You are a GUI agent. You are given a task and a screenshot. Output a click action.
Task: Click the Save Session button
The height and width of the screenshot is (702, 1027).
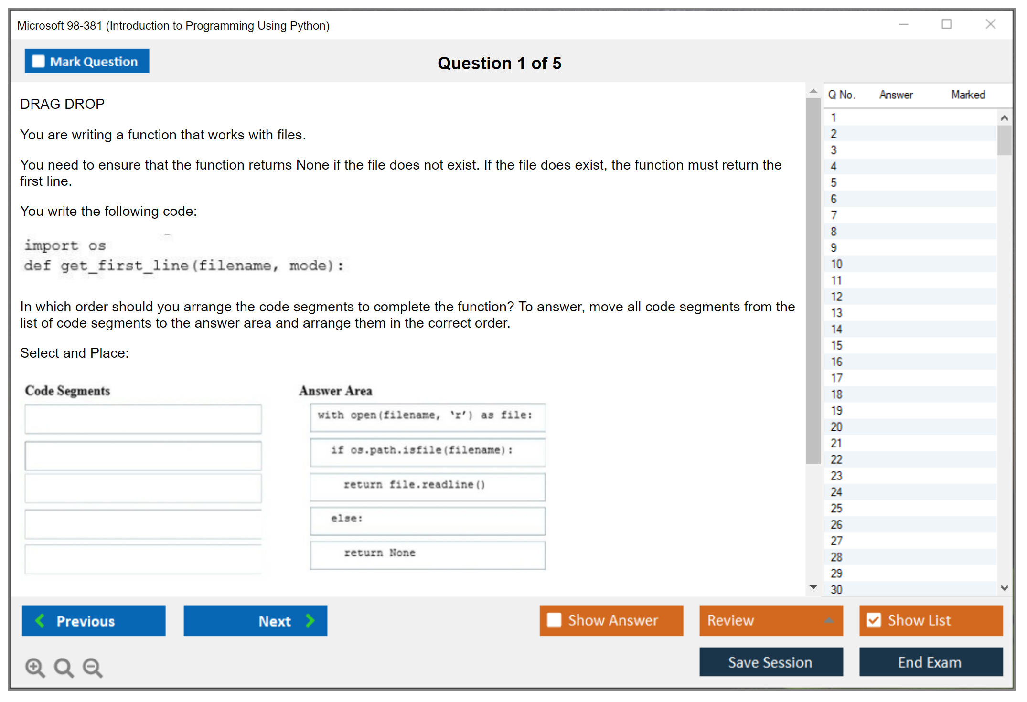pos(770,662)
